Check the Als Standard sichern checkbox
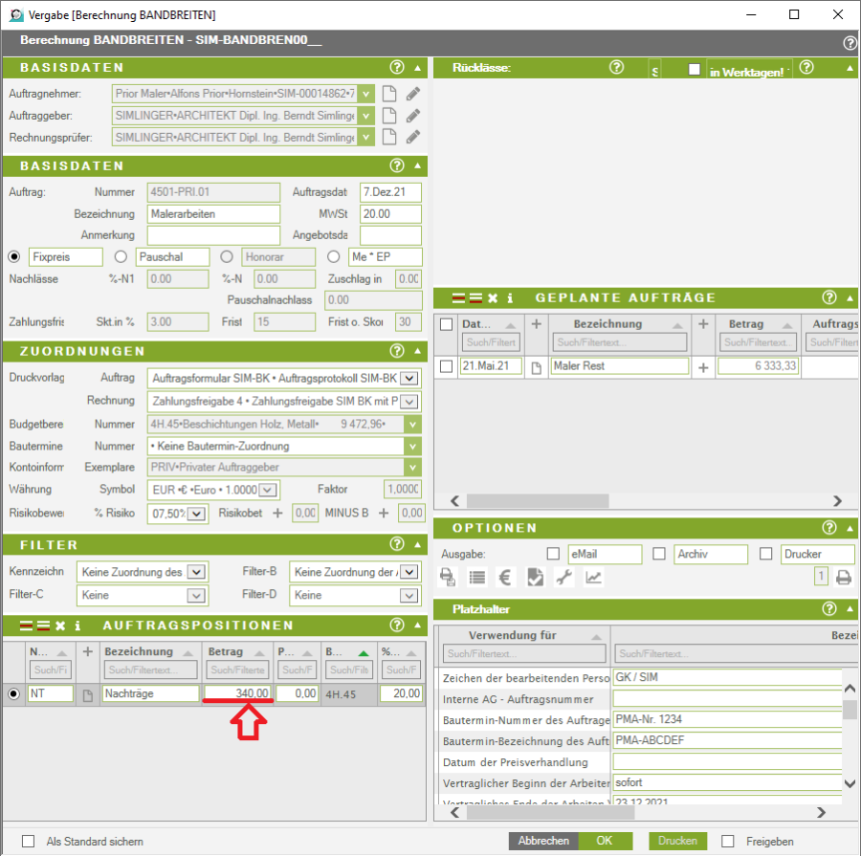This screenshot has width=861, height=856. tap(28, 842)
